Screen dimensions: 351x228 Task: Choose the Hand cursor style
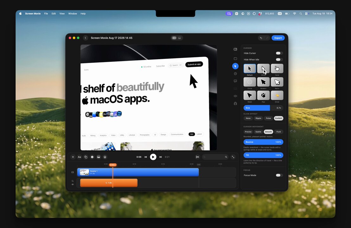click(277, 68)
